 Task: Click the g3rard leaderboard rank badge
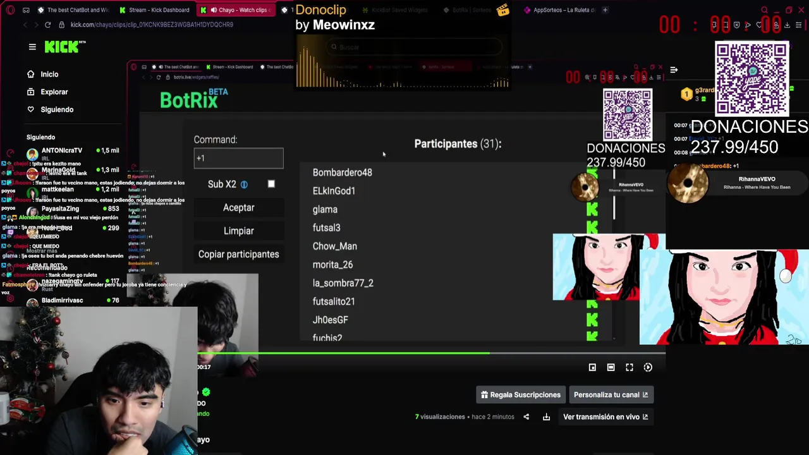[686, 95]
